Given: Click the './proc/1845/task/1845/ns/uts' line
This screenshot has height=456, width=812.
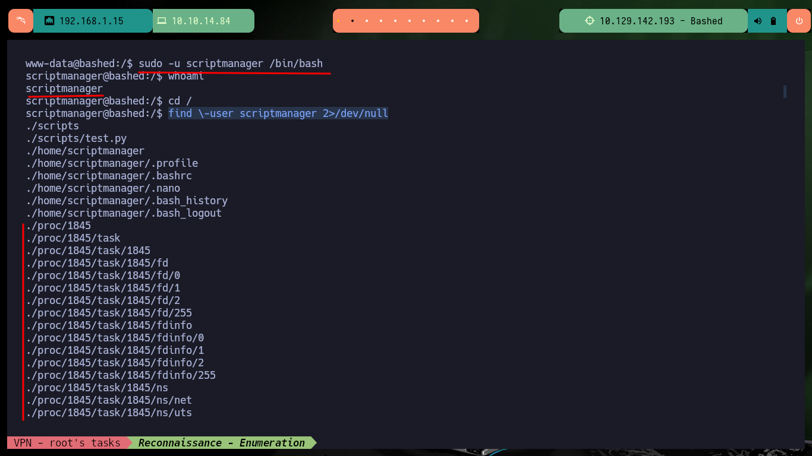Looking at the screenshot, I should [109, 413].
